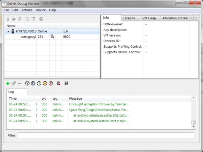Click the Update Threads toolbar icon
This screenshot has width=203, height=152.
coord(27,19)
